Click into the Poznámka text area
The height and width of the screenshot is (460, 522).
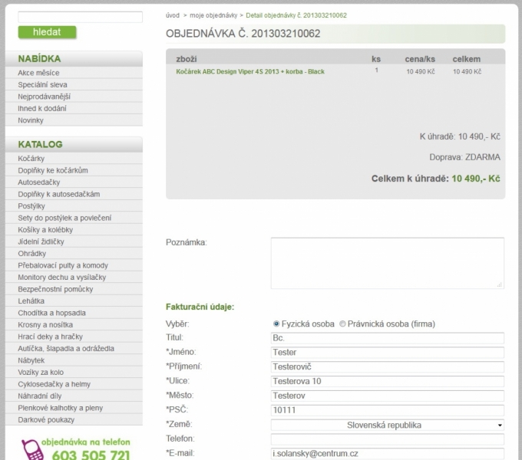tap(388, 263)
